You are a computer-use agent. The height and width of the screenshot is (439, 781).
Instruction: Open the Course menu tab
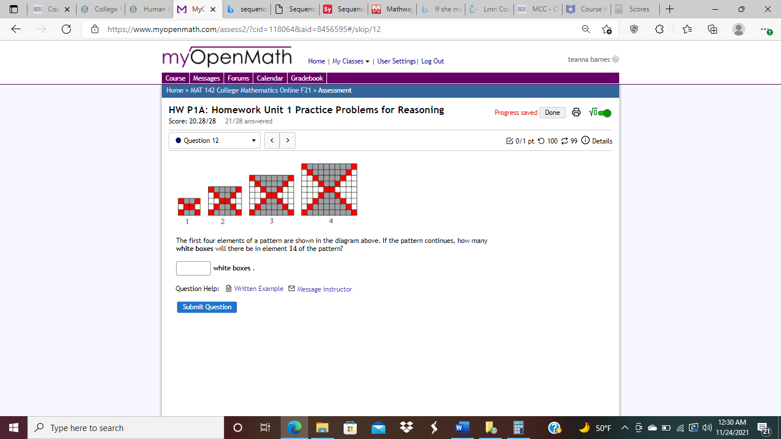(x=176, y=78)
